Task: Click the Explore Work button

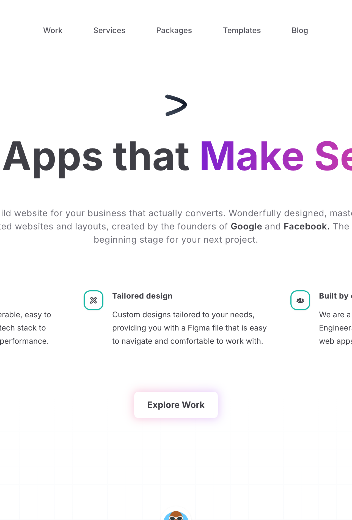Action: pos(176,405)
